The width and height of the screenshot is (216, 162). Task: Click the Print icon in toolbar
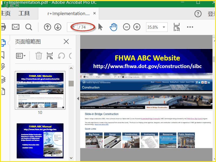coord(4,27)
